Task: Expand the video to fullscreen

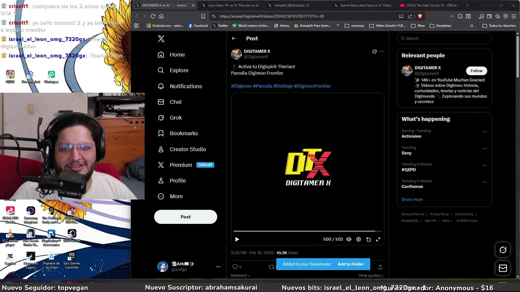Action: click(x=378, y=239)
